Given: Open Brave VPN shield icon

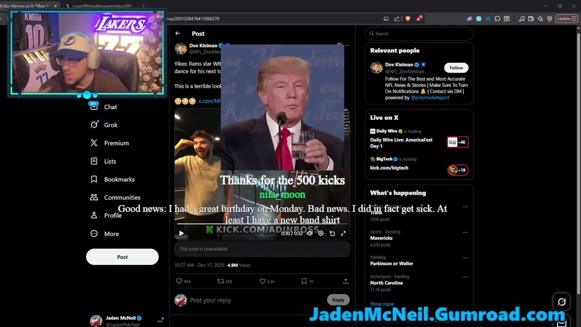Looking at the screenshot, I should [x=550, y=19].
